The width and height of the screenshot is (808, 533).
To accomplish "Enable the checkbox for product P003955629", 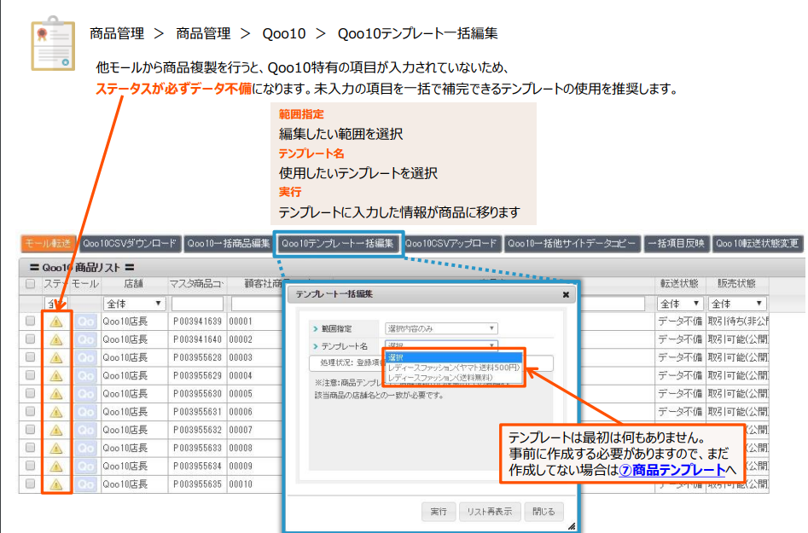I will click(31, 375).
